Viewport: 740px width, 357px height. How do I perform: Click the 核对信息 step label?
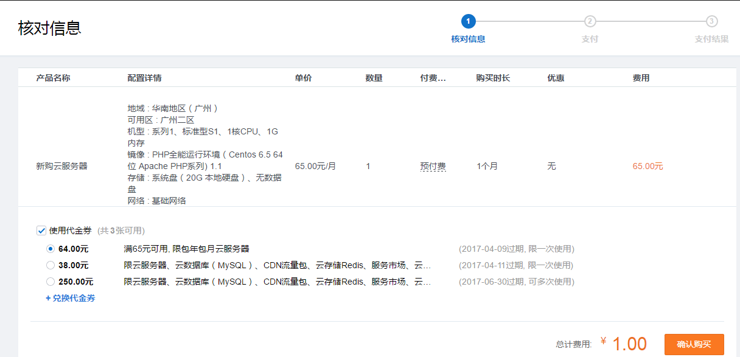(x=468, y=39)
